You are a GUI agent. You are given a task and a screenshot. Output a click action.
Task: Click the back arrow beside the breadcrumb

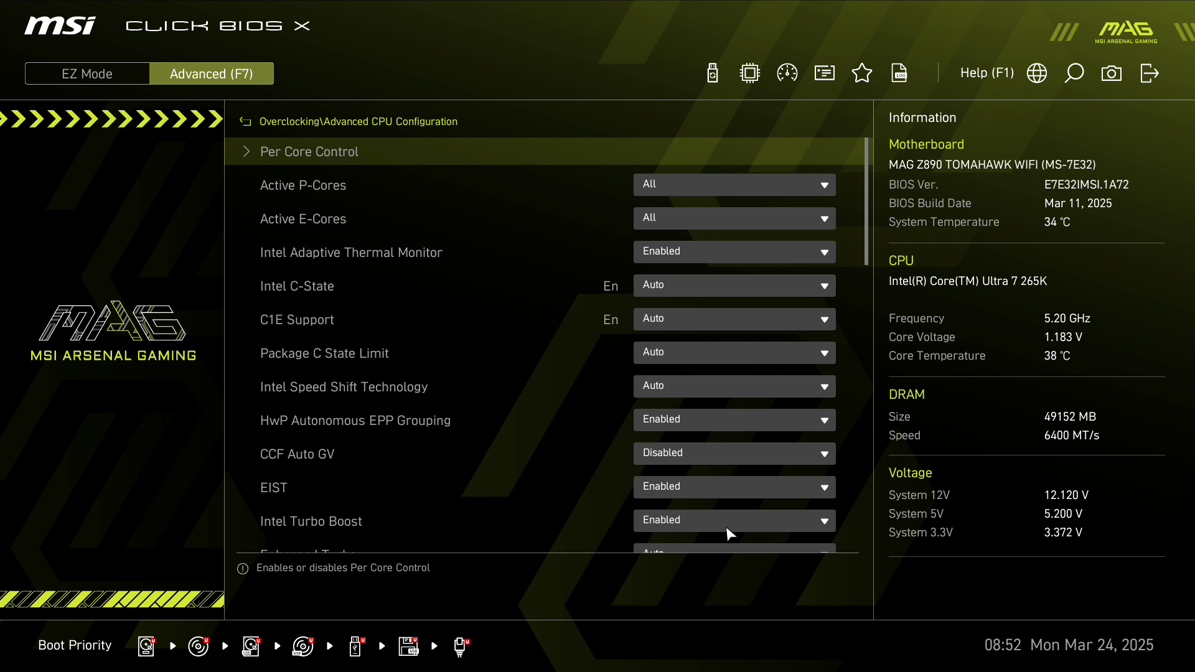pos(245,122)
